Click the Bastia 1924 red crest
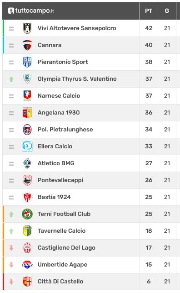 pos(27,197)
